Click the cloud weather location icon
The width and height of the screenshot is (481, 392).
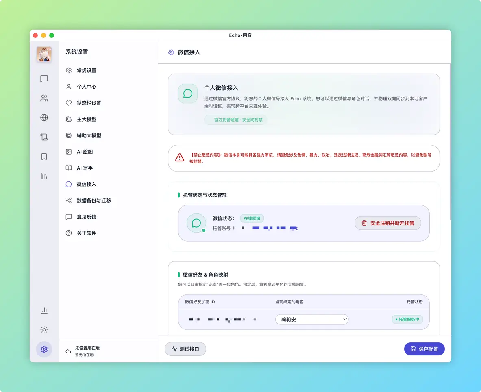coord(68,351)
